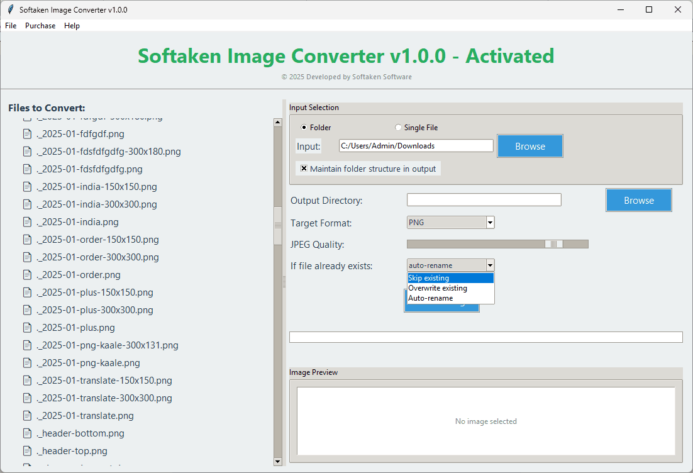Viewport: 693px width, 473px height.
Task: Click file icon beside _2025-01-plus-150x150.png
Action: 28,292
